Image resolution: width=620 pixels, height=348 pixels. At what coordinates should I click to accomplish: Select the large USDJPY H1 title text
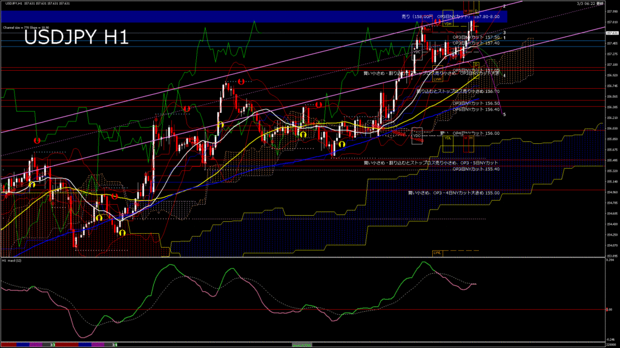click(x=76, y=39)
